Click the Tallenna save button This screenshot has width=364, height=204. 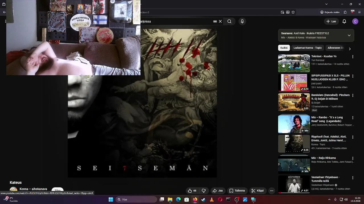coord(237,191)
